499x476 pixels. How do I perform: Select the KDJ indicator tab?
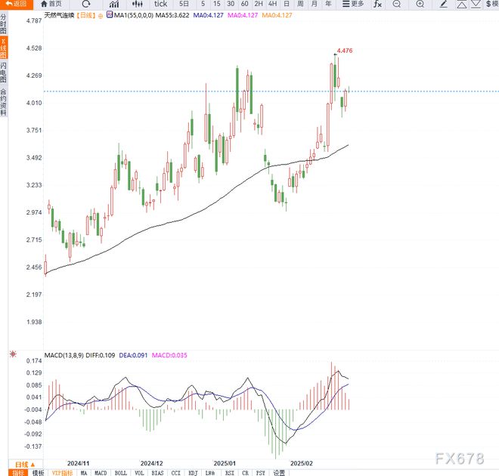click(193, 473)
